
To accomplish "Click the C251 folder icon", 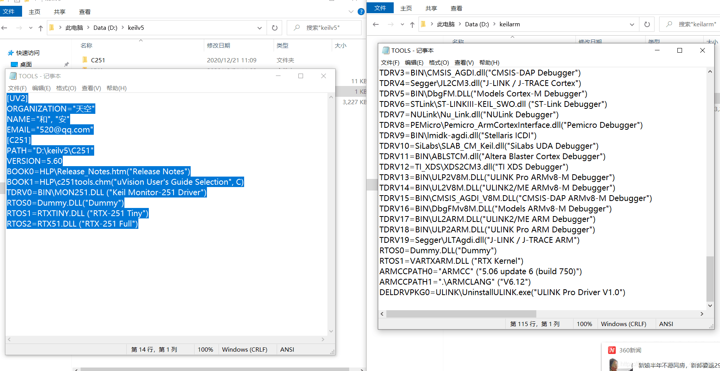I will click(x=85, y=60).
